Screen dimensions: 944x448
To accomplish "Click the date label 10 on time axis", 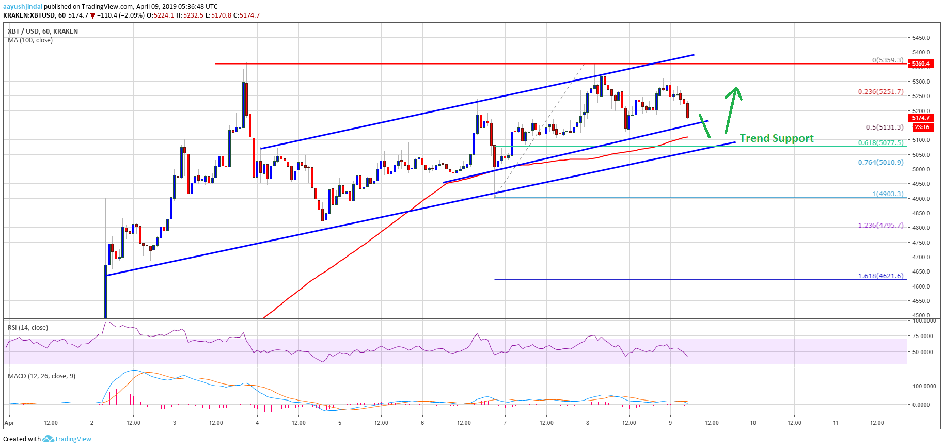I will point(753,423).
